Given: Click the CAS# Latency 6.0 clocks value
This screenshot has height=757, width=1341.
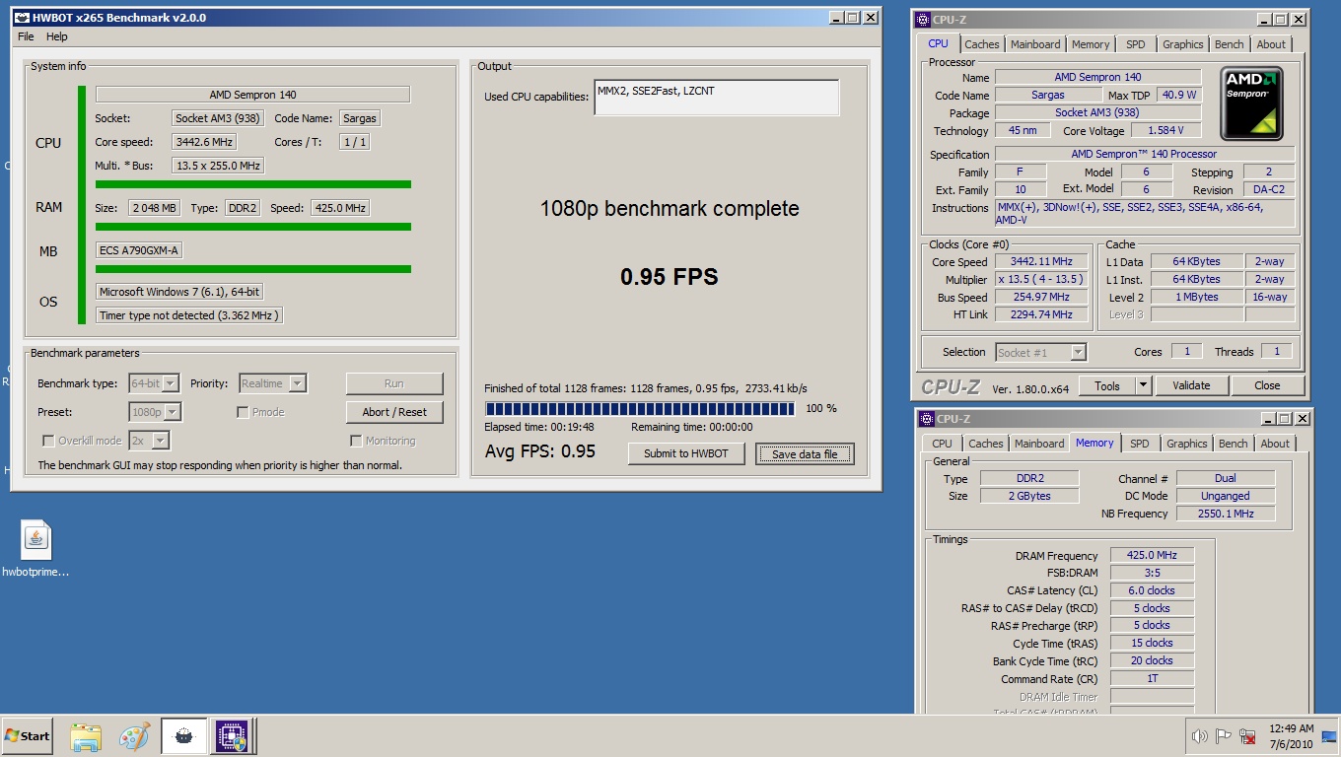Looking at the screenshot, I should 1152,590.
